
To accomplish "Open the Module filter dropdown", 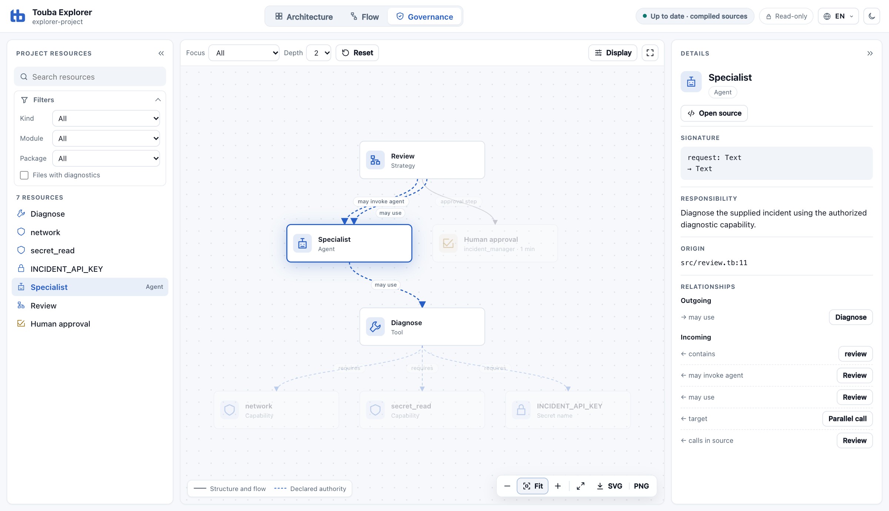I will [x=106, y=138].
